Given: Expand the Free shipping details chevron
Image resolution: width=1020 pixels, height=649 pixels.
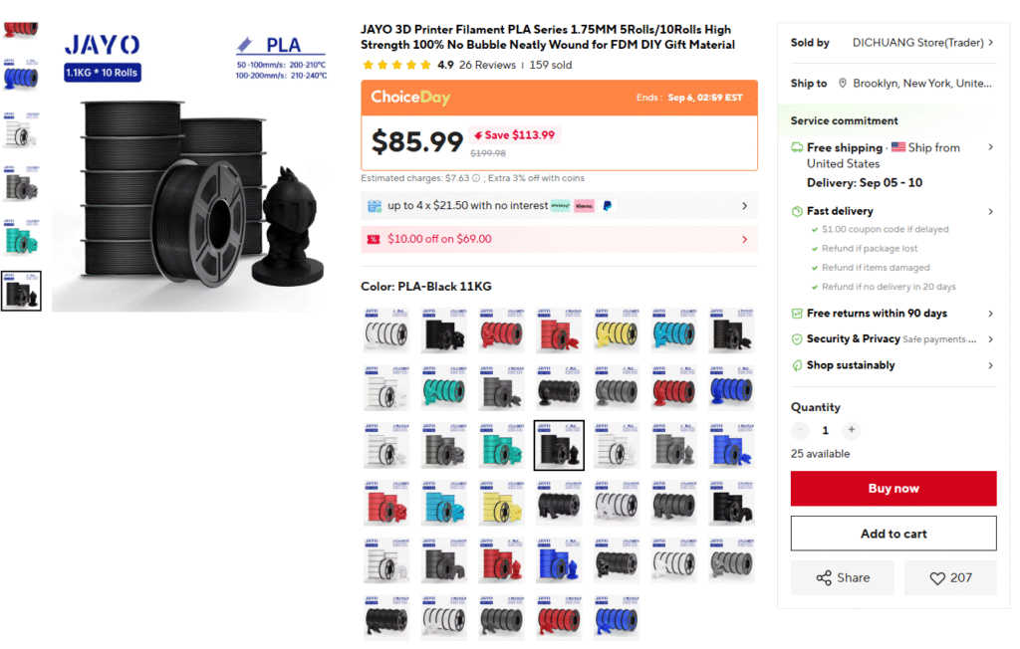Looking at the screenshot, I should point(990,147).
